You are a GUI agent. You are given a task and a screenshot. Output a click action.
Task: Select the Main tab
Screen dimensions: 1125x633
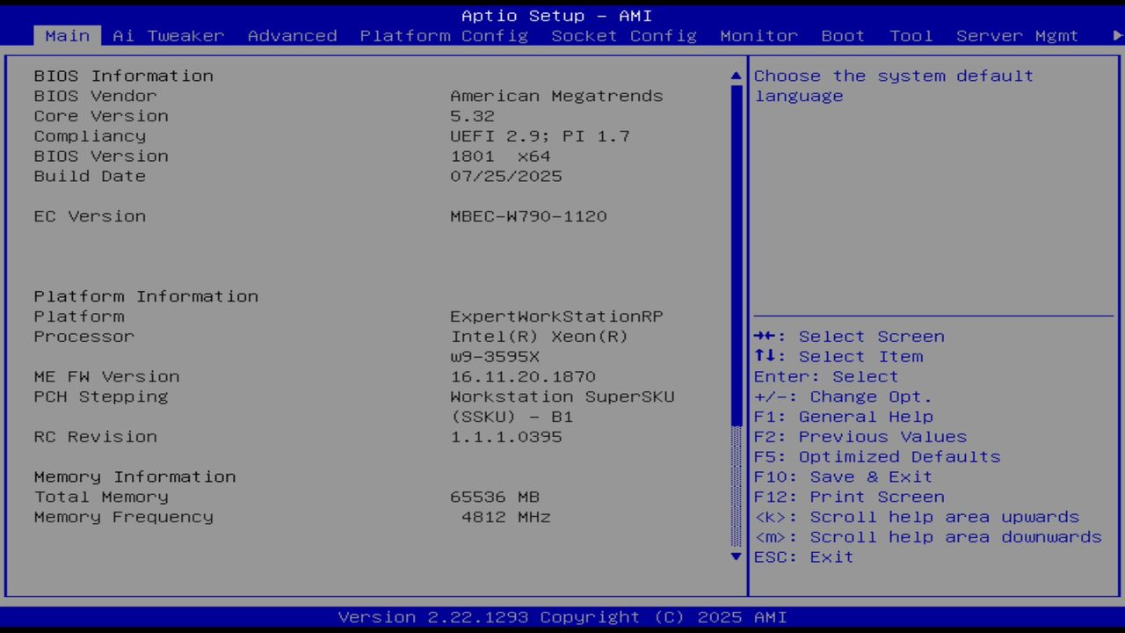coord(67,36)
